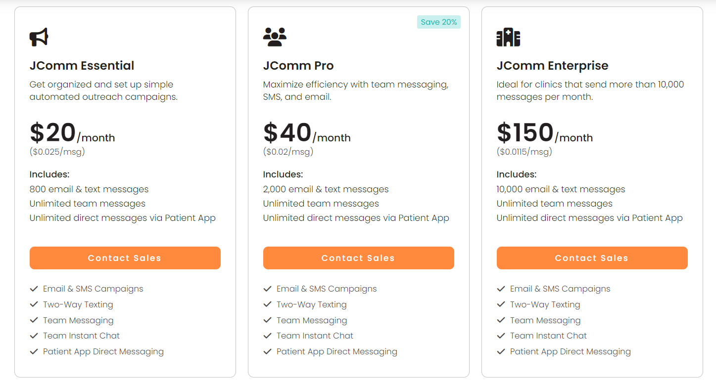Click the Save 20% badge
The height and width of the screenshot is (383, 716).
(x=439, y=22)
